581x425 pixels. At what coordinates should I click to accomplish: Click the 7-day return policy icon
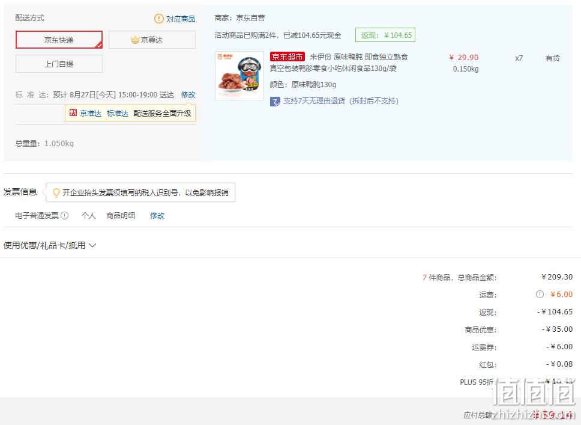pyautogui.click(x=275, y=102)
